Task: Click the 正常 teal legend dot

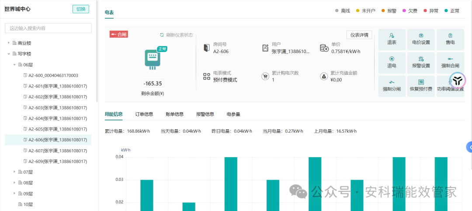Action: (x=446, y=11)
